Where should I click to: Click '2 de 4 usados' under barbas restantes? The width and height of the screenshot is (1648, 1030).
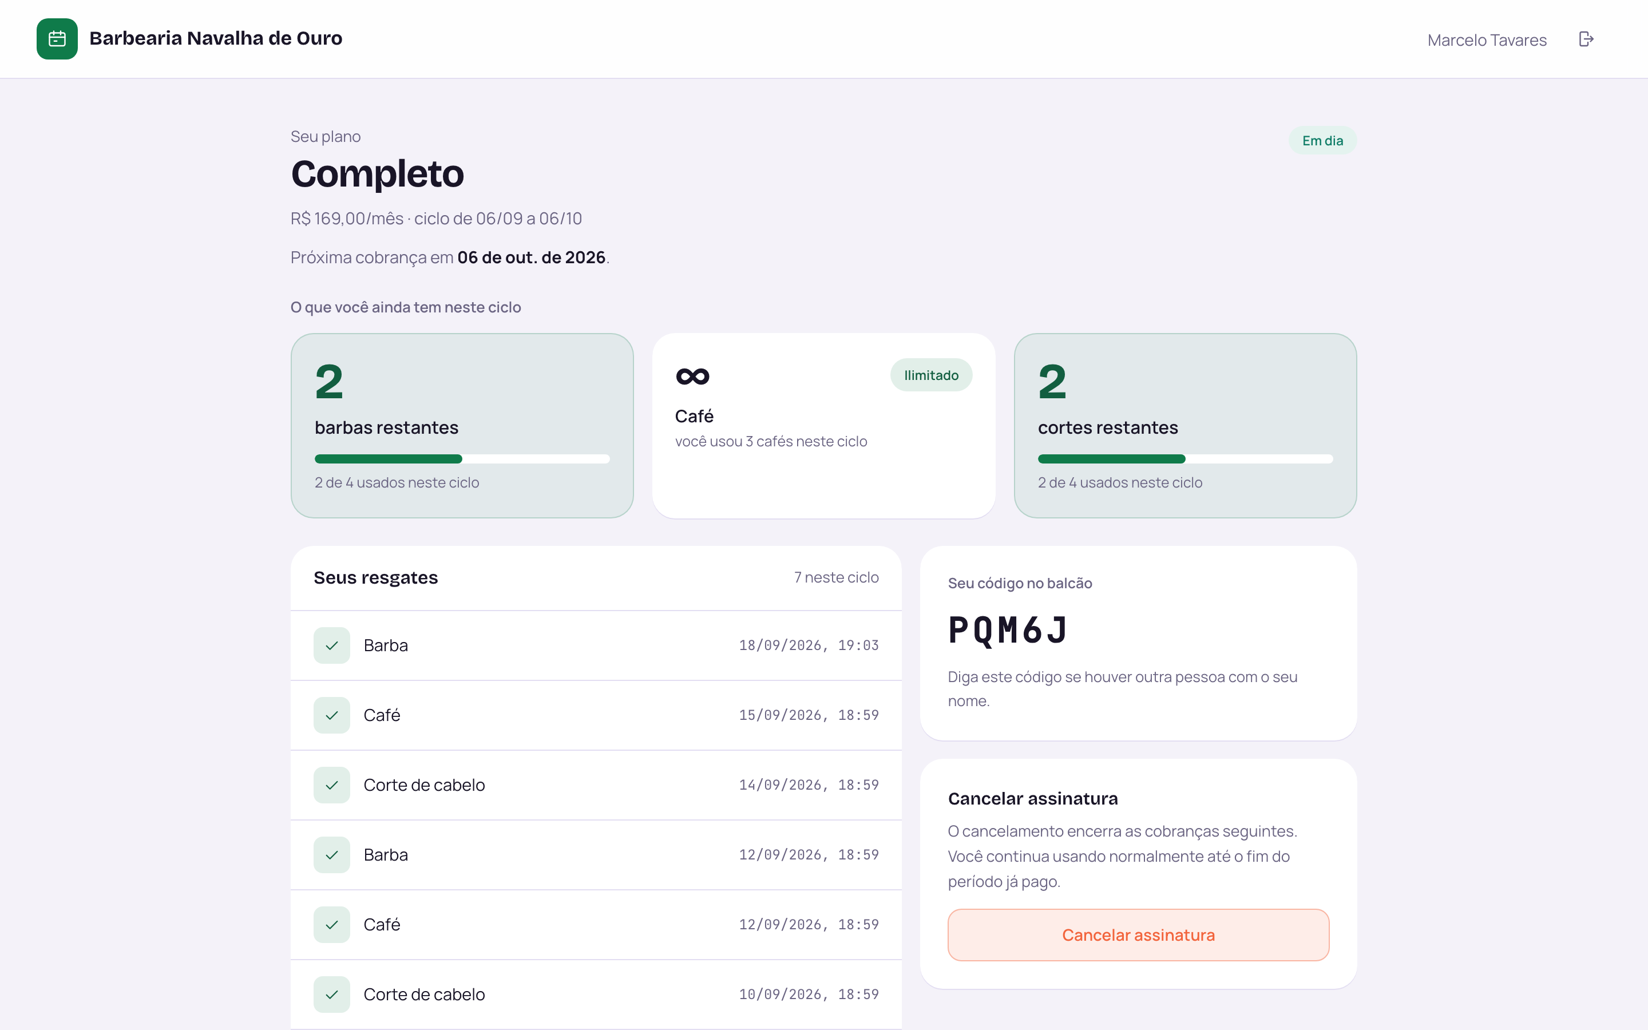(397, 482)
